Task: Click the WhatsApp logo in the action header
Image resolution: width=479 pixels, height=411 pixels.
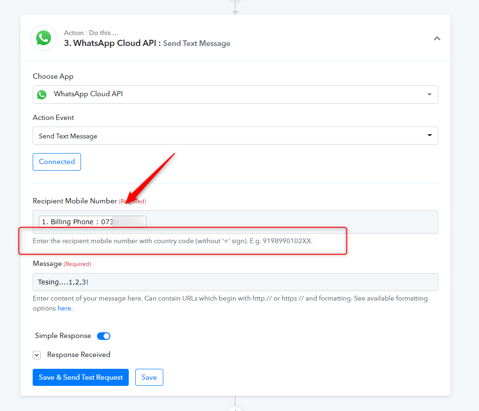Action: coord(44,38)
